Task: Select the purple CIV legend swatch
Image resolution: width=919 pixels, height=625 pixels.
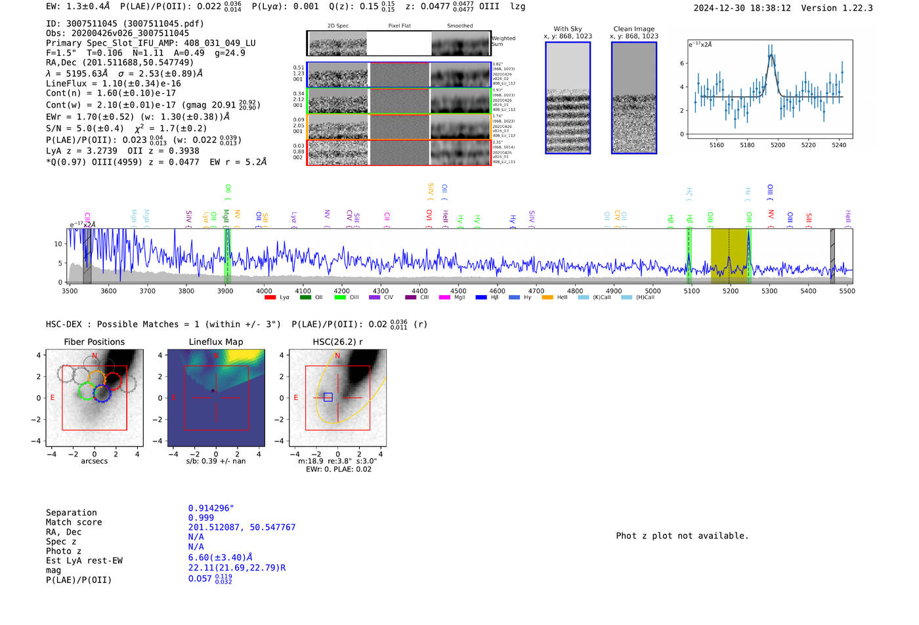Action: 375,298
